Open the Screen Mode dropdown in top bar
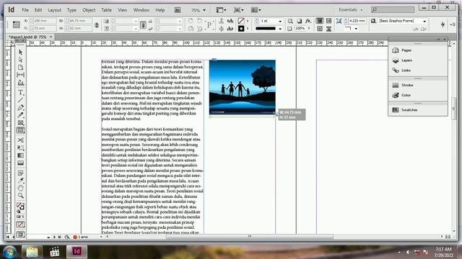The width and height of the screenshot is (462, 259). pos(239,10)
